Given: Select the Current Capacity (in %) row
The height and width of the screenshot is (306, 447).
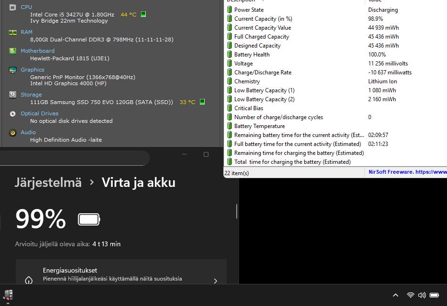Looking at the screenshot, I should tap(335, 19).
